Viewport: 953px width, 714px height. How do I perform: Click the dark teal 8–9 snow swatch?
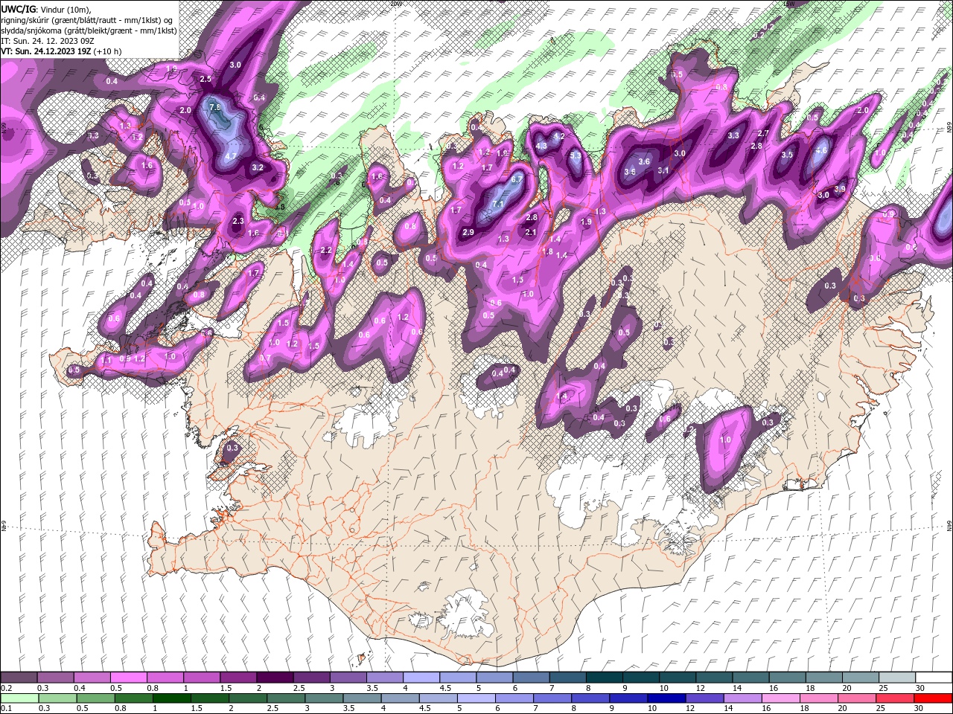[604, 678]
